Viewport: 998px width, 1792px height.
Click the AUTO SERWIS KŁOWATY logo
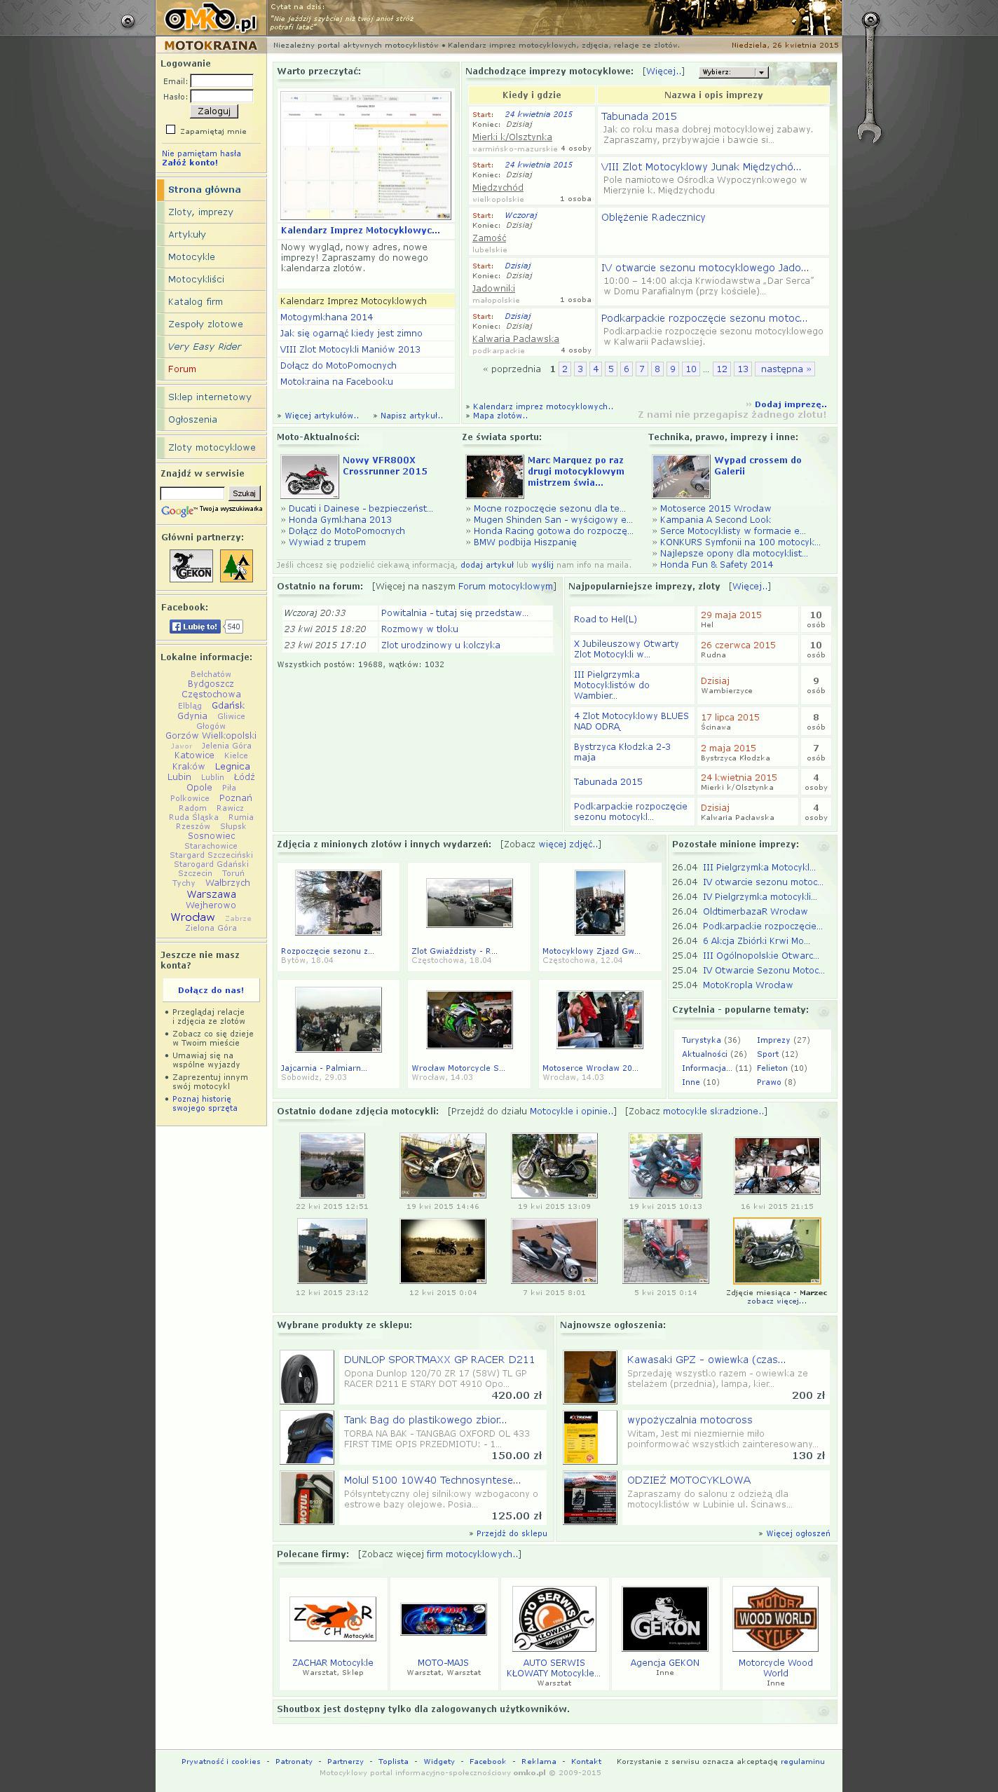point(554,1619)
